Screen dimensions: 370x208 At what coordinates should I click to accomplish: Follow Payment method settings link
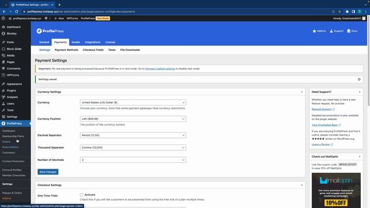160,69
